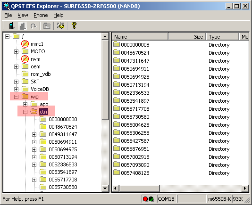
Task: Click folder icon of 0052336533 in file list
Action: [x=117, y=92]
